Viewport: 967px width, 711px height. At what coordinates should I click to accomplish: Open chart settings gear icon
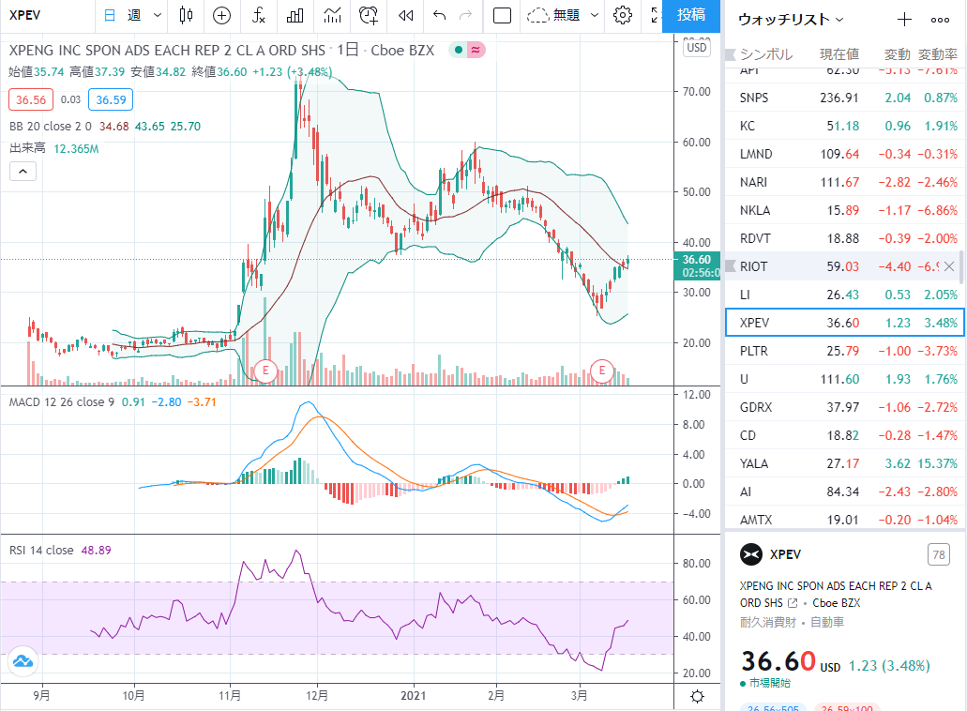click(x=623, y=15)
